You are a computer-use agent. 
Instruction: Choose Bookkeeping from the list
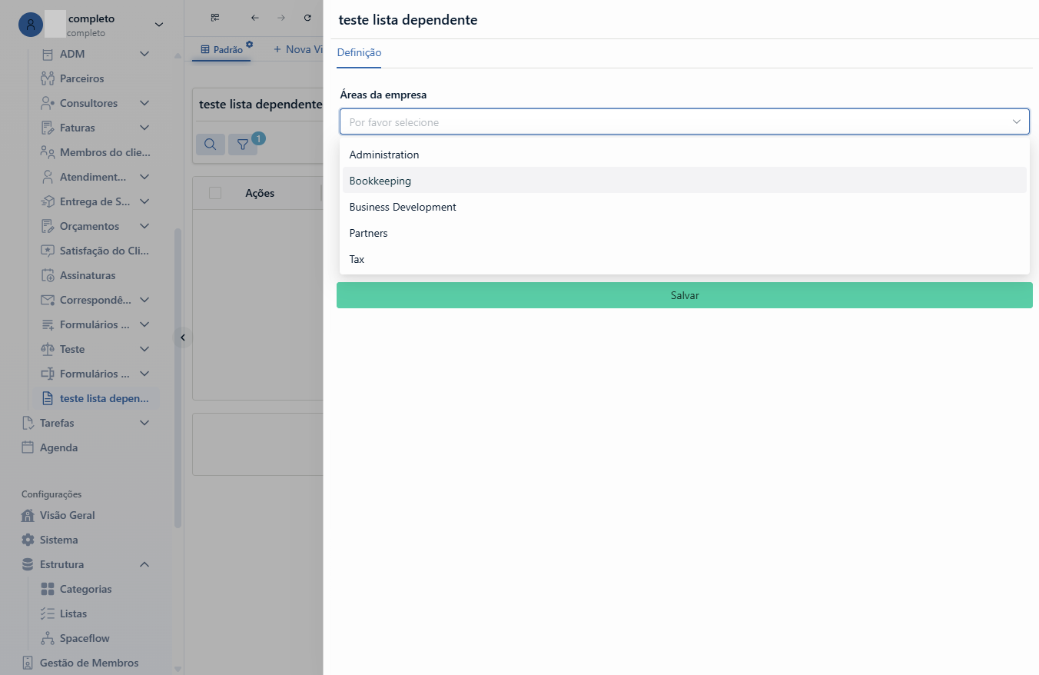pos(685,181)
